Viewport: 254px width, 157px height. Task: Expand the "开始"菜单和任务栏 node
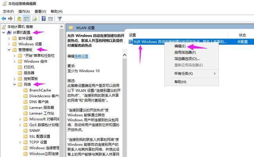[15, 56]
